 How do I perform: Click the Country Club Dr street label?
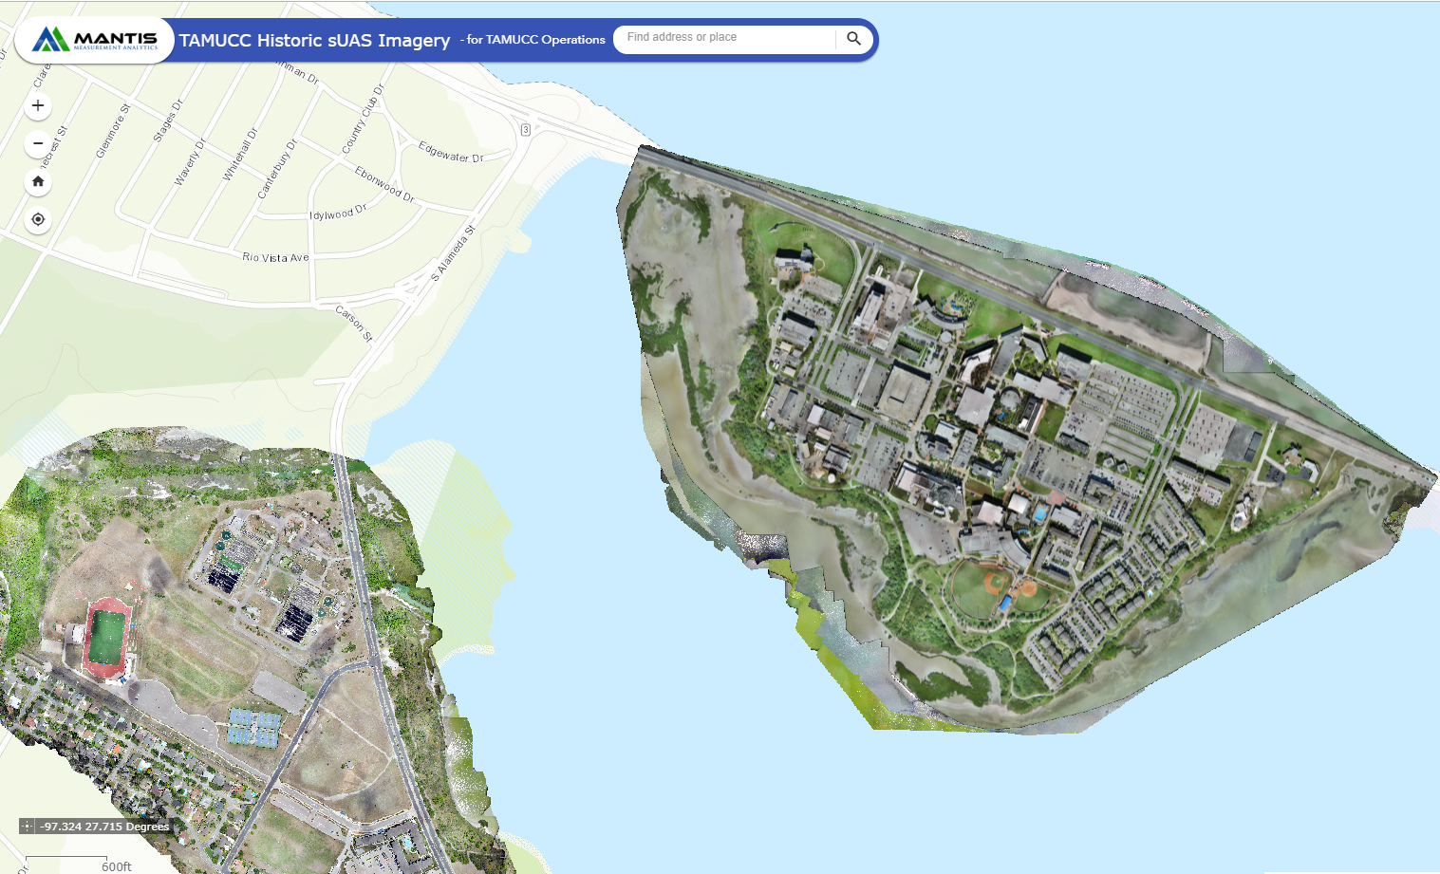363,120
